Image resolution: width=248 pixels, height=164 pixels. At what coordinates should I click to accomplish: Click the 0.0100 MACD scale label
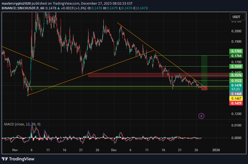236,125
